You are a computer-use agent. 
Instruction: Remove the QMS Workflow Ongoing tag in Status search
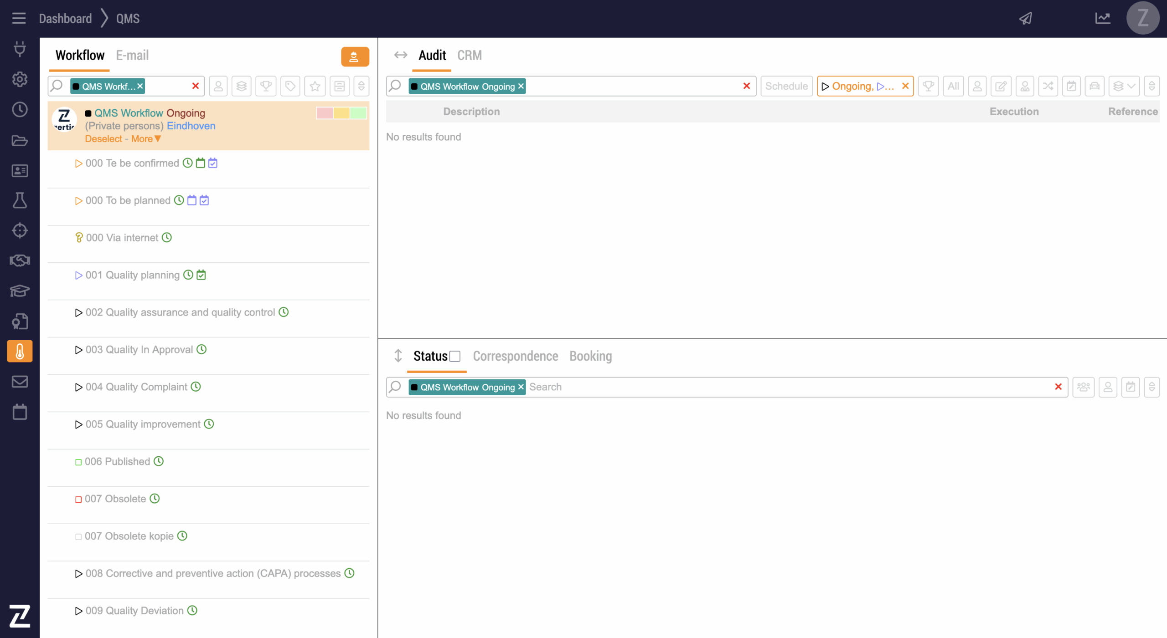click(x=521, y=387)
